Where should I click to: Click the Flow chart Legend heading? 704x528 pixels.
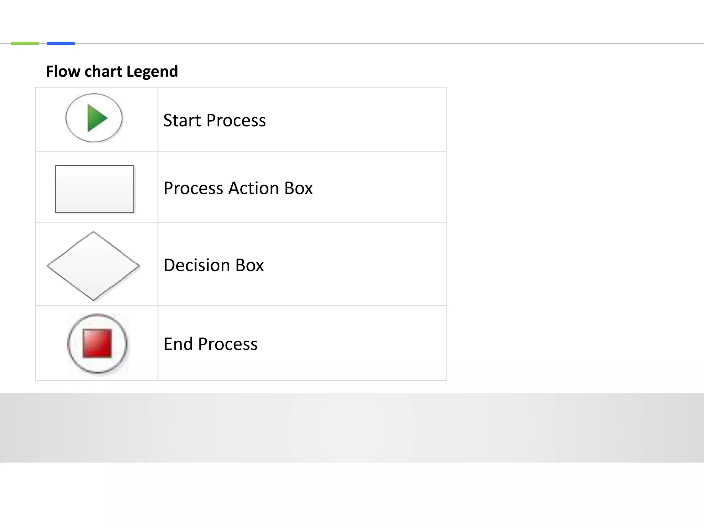click(x=112, y=71)
